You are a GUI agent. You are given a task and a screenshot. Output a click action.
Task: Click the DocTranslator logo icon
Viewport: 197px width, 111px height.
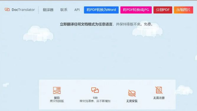pyautogui.click(x=7, y=9)
